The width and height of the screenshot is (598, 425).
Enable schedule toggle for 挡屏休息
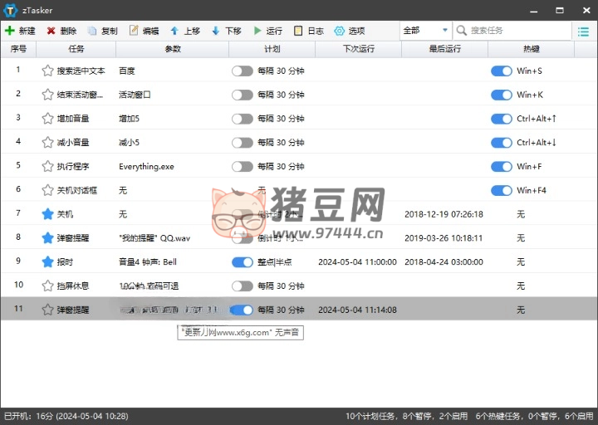coord(243,286)
